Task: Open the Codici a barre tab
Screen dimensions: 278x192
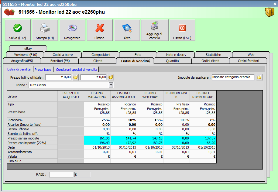Action: click(63, 55)
